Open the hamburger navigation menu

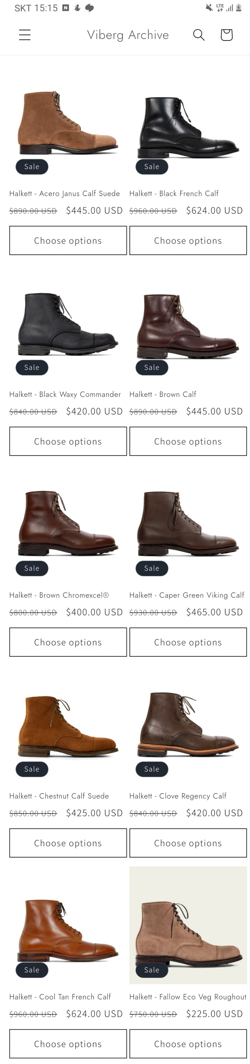point(25,35)
